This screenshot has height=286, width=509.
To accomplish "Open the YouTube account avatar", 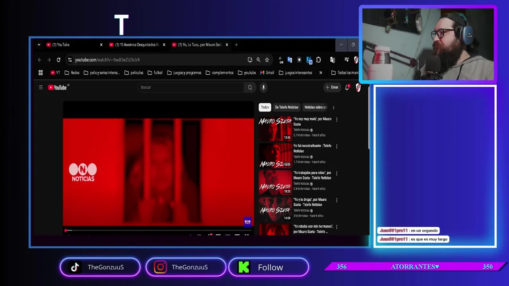I will click(x=358, y=87).
